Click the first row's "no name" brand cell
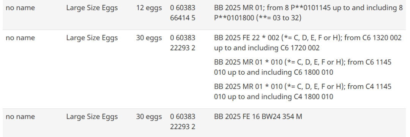This screenshot has height=137, width=410. coord(20,8)
